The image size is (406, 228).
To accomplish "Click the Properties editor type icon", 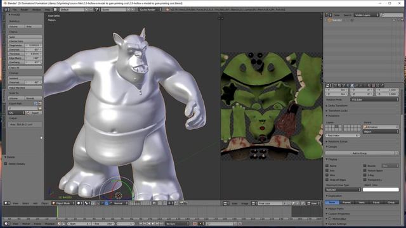I will point(329,85).
